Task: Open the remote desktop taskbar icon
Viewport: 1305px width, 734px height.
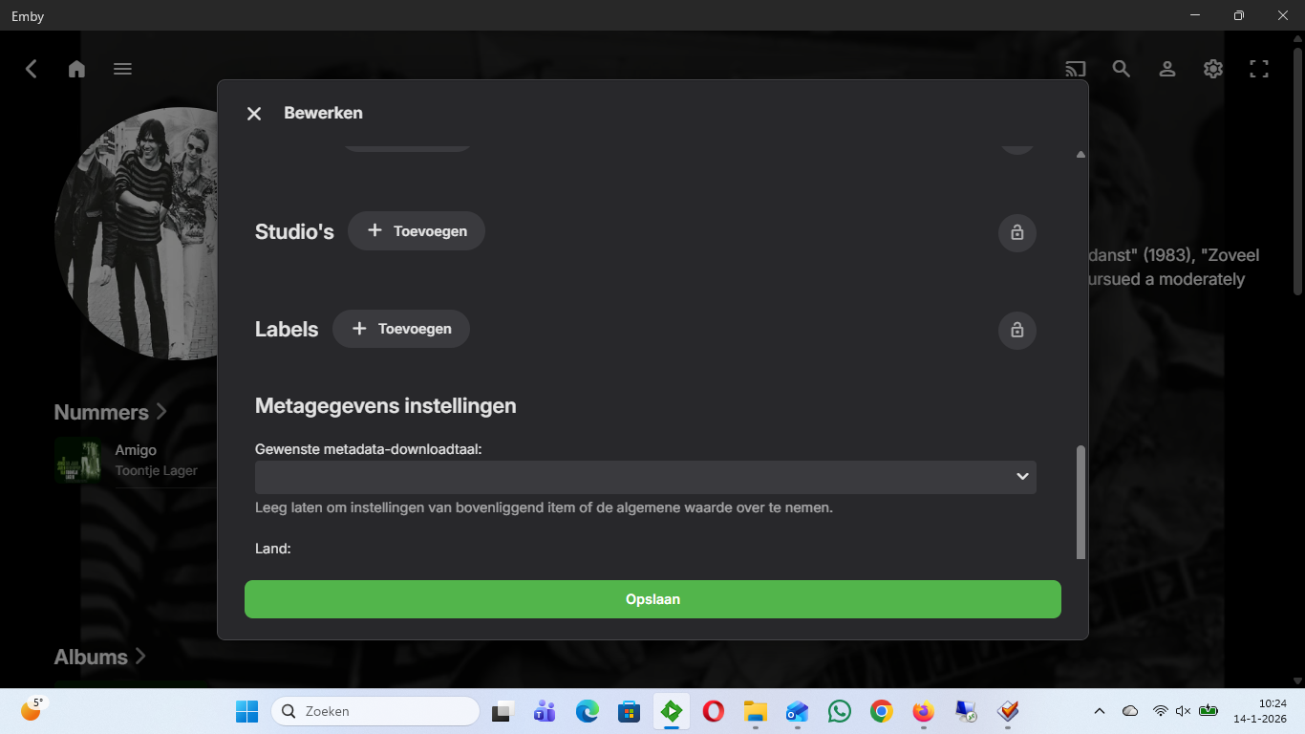Action: click(966, 711)
